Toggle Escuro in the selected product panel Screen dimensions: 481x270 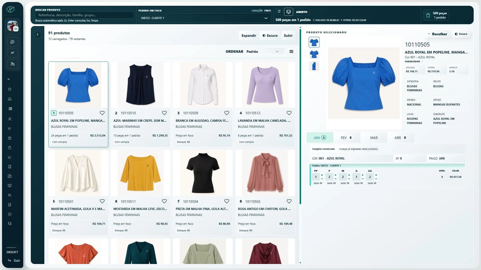tap(461, 34)
